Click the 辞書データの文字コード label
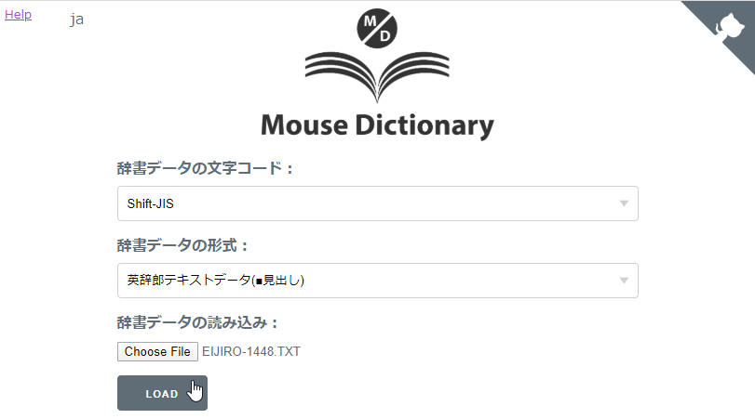Viewport: 755px width, 419px height. pyautogui.click(x=206, y=169)
